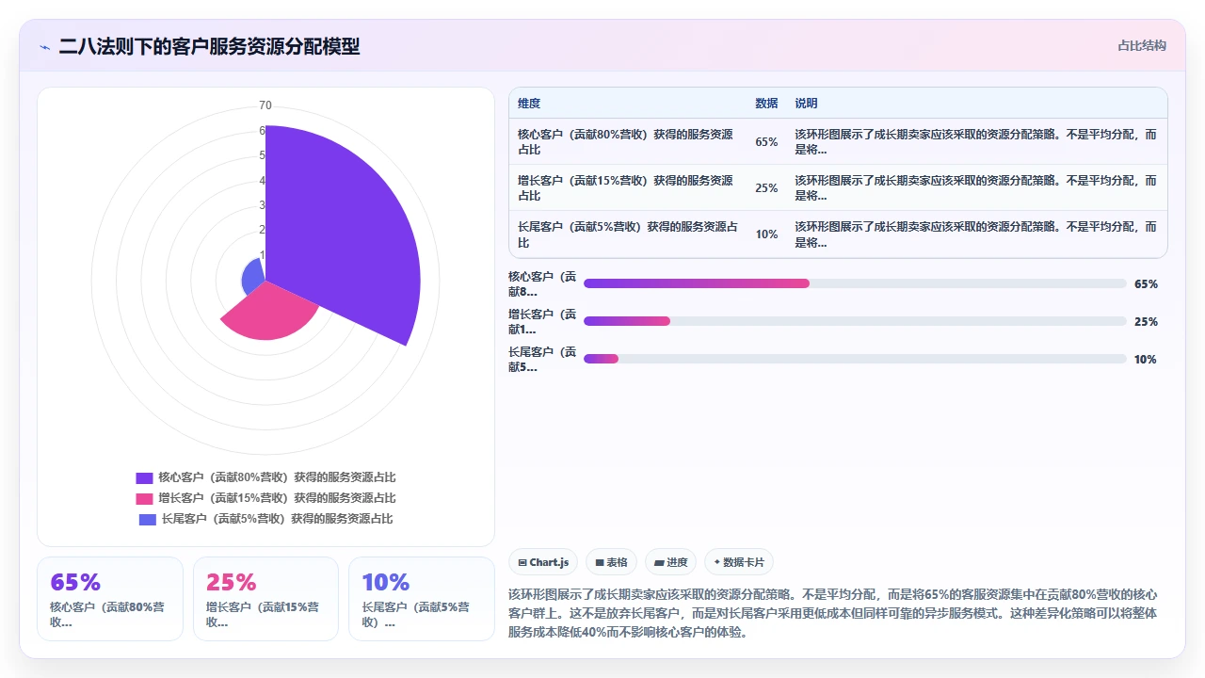
Task: Click the small blue chart segment
Action: [x=254, y=275]
